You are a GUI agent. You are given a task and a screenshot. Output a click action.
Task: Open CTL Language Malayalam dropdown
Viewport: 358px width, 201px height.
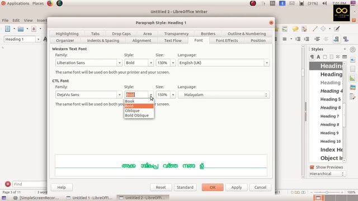point(224,95)
